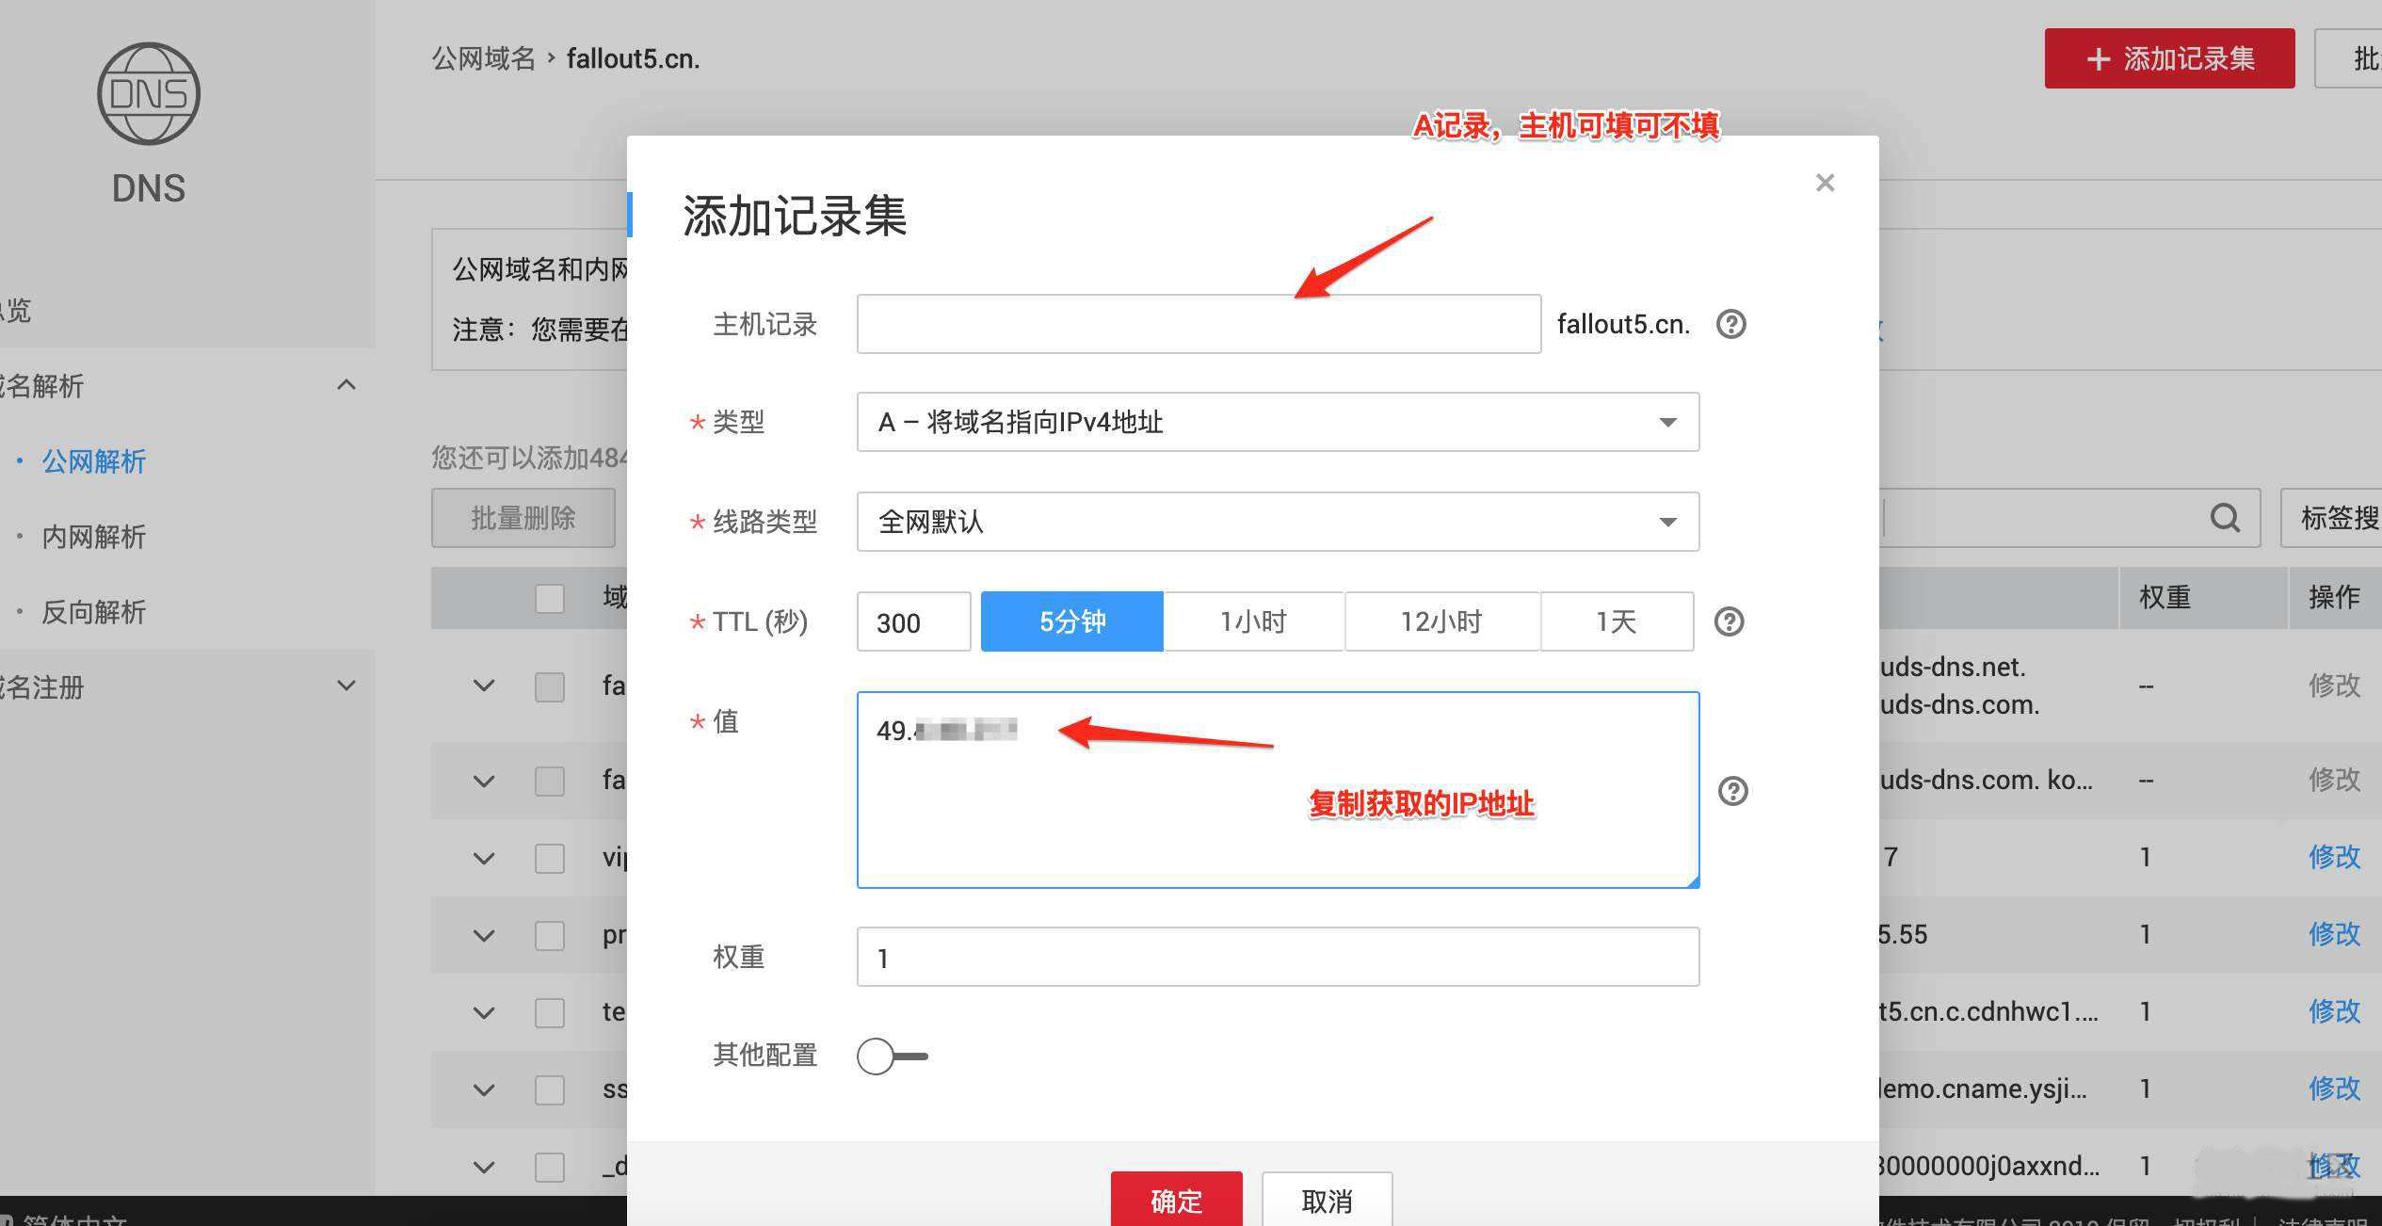Click the 标签搜 button
Viewport: 2382px width, 1226px height.
click(x=2332, y=518)
